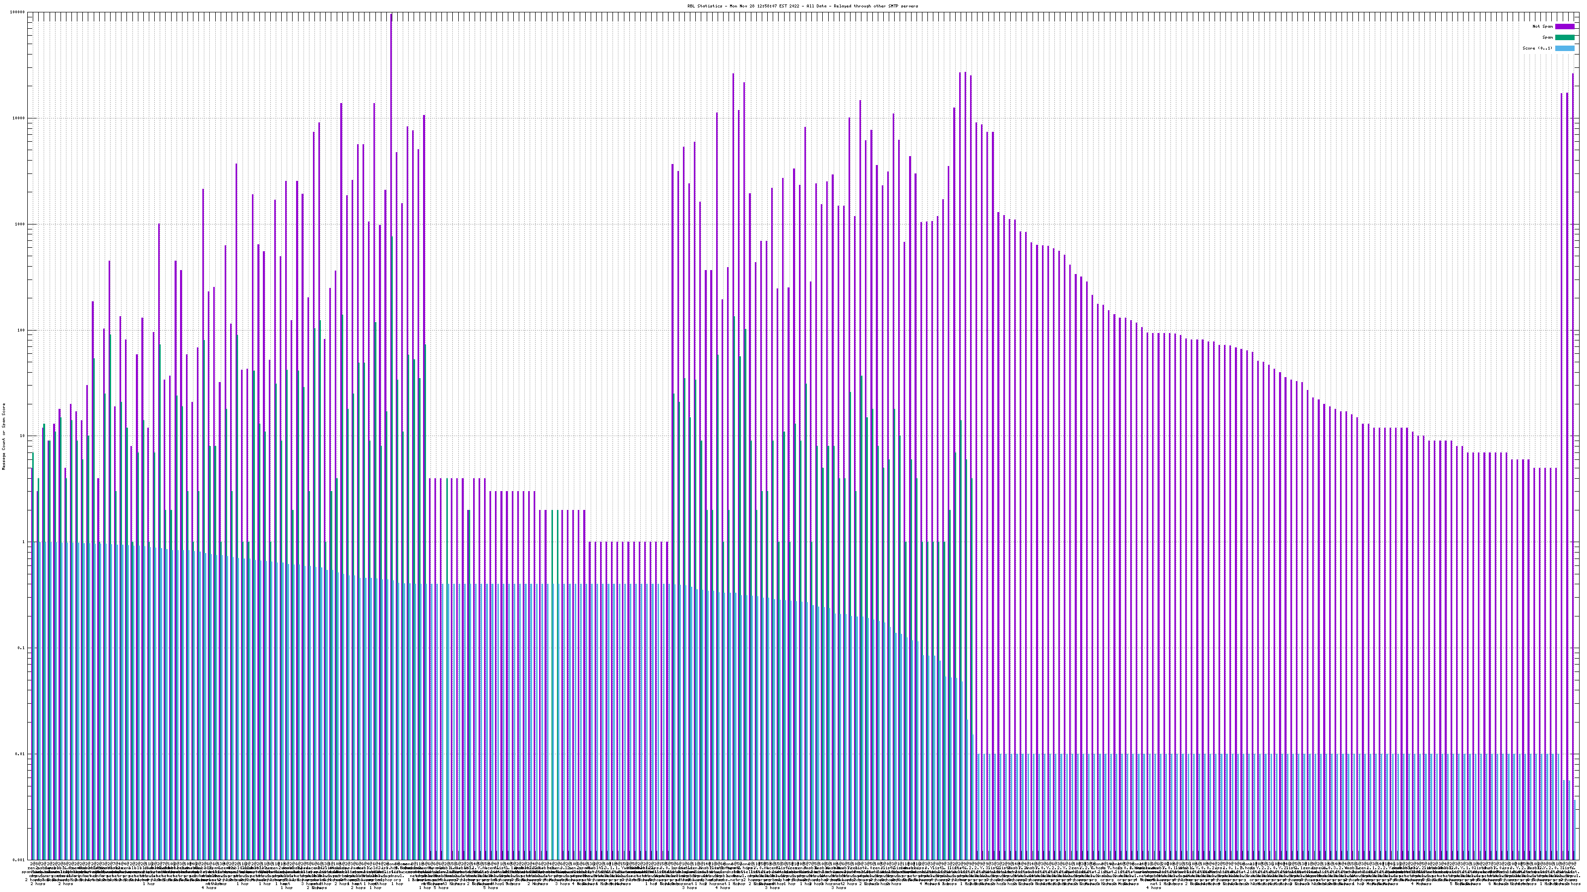Click the 0.01 y-axis tick label
The width and height of the screenshot is (1587, 892).
tap(21, 754)
